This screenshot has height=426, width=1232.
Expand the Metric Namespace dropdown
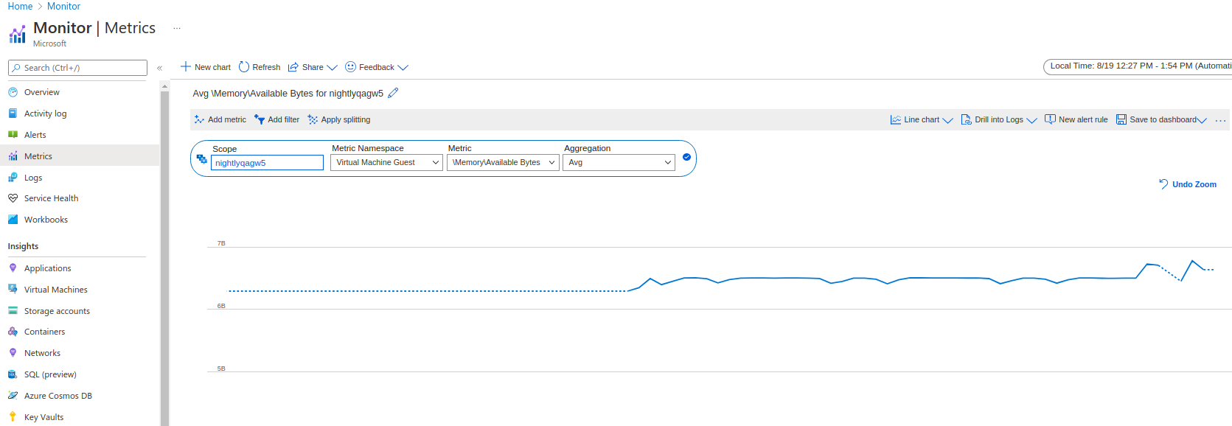click(x=386, y=162)
